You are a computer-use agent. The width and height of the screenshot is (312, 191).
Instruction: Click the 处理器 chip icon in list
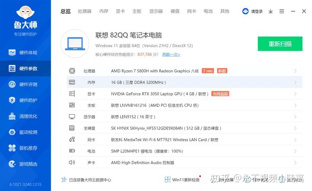[x=72, y=71]
